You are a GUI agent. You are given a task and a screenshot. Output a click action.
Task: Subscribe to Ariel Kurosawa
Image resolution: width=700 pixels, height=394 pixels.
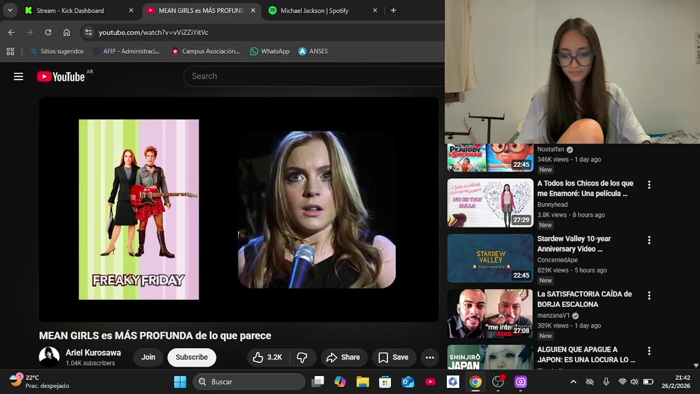(191, 357)
